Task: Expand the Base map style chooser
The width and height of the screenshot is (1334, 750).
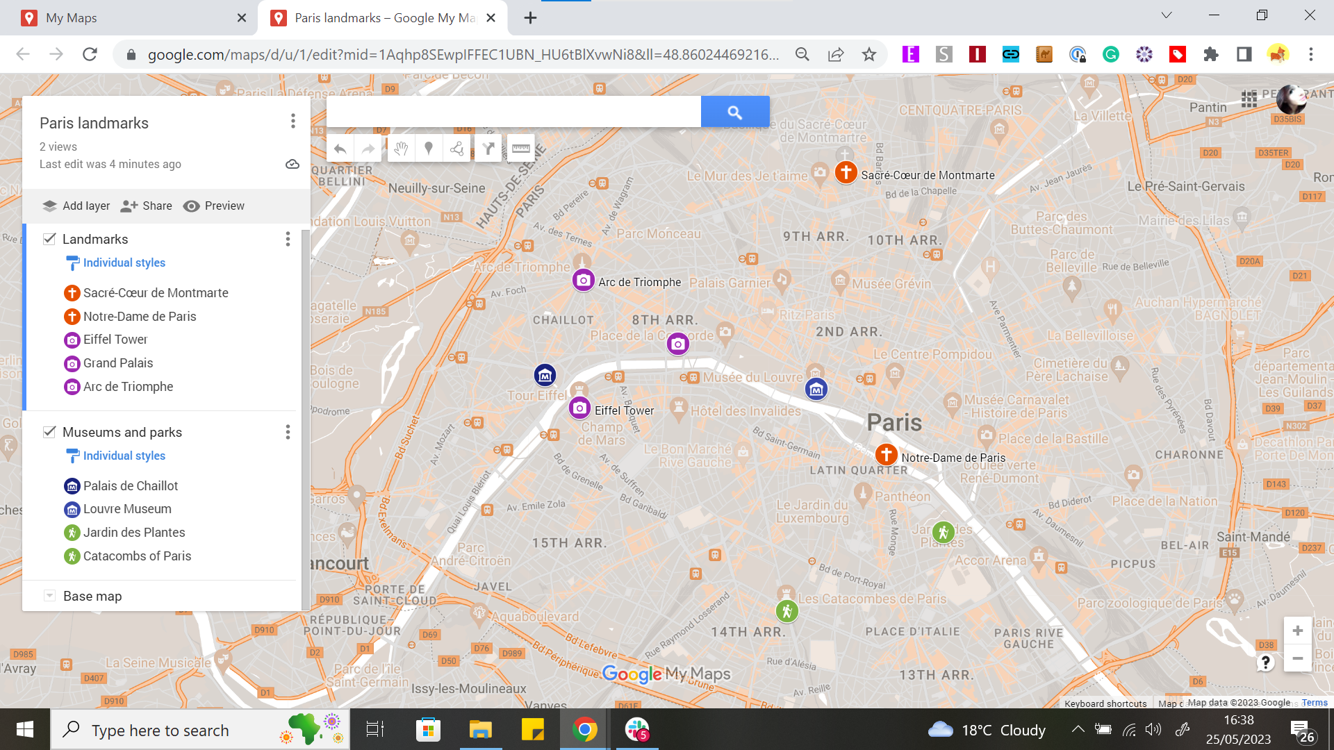Action: click(49, 595)
